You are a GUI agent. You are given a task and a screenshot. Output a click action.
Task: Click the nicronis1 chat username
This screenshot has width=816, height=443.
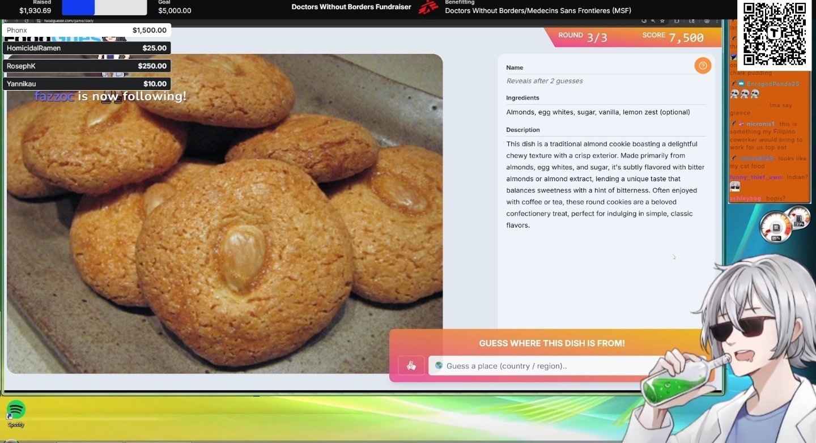click(760, 124)
